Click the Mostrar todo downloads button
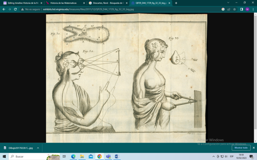The width and height of the screenshot is (257, 160). pos(241,148)
